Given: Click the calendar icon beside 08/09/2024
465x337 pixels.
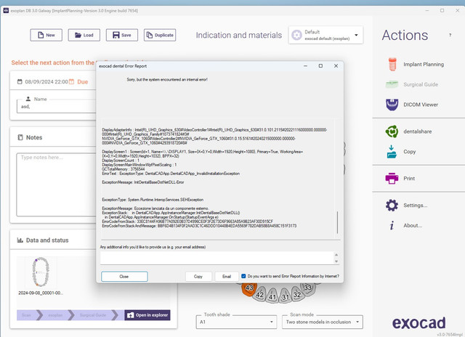Looking at the screenshot, I should coord(20,81).
